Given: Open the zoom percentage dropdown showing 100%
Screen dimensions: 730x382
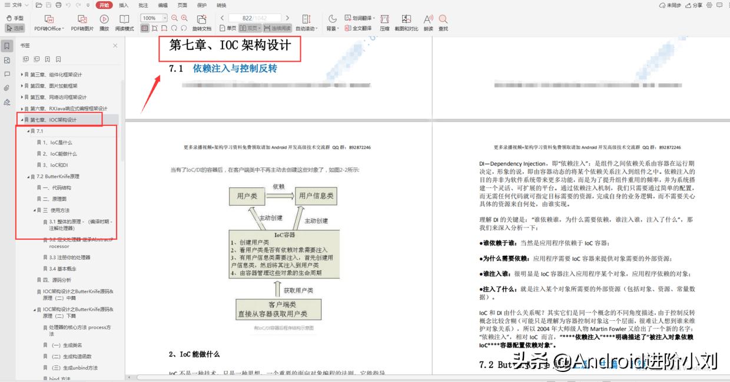Looking at the screenshot, I should click(152, 18).
